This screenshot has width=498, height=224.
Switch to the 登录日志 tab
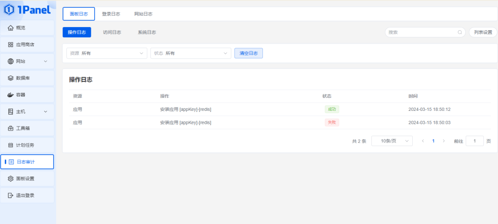pos(111,14)
